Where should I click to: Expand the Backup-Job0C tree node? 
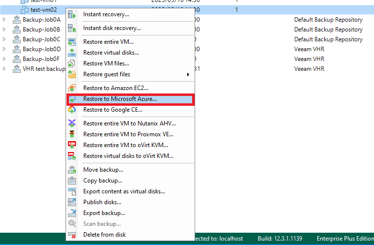[x=4, y=39]
